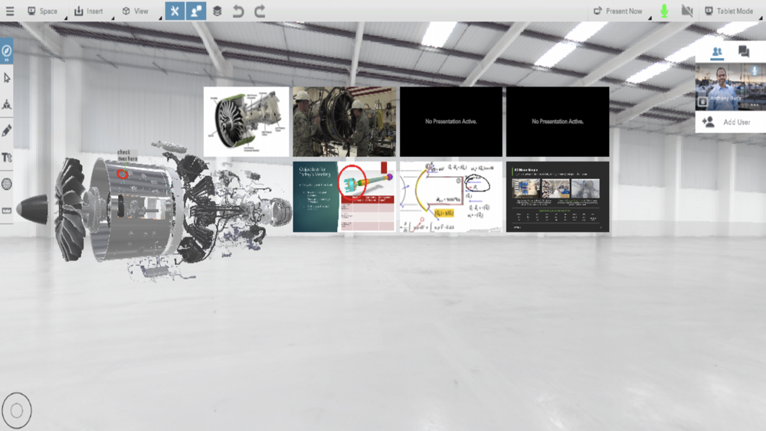Viewport: 766px width, 431px height.
Task: Click the undo arrow
Action: pyautogui.click(x=238, y=11)
